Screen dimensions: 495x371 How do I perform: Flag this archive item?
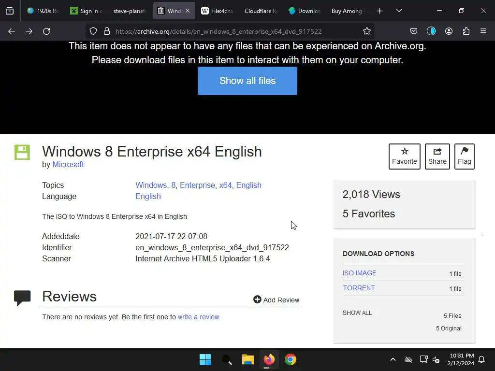[465, 157]
